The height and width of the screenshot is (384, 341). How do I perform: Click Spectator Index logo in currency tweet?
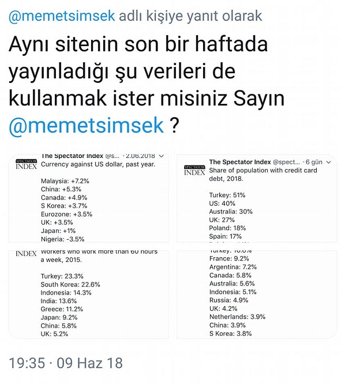tap(26, 164)
